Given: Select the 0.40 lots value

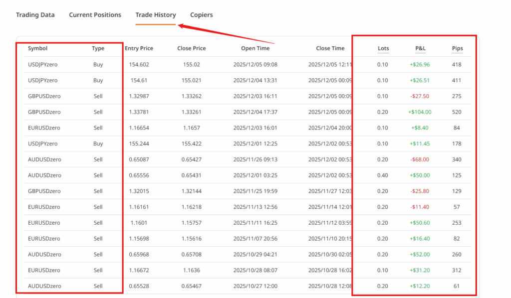Looking at the screenshot, I should coord(383,175).
